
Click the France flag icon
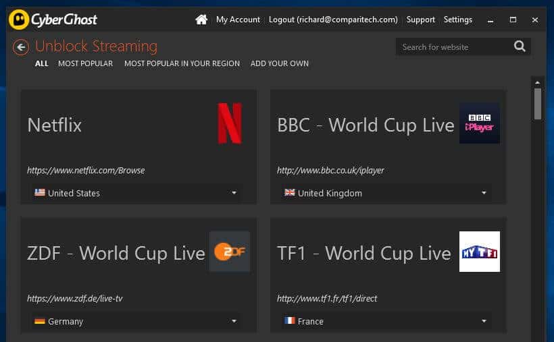(x=290, y=320)
